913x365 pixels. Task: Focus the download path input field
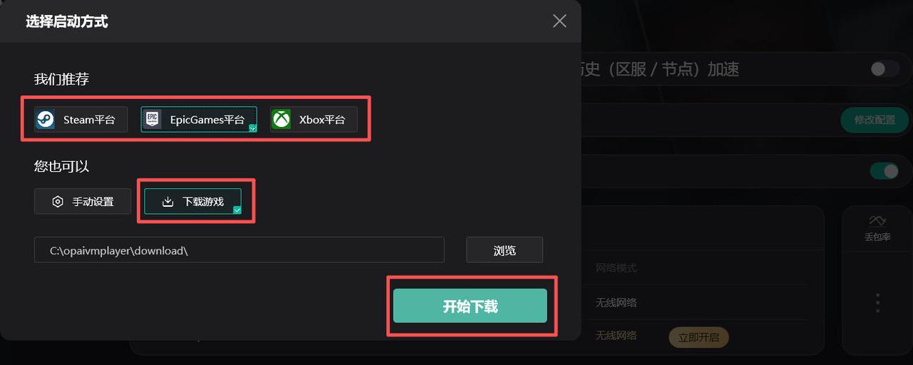point(239,250)
